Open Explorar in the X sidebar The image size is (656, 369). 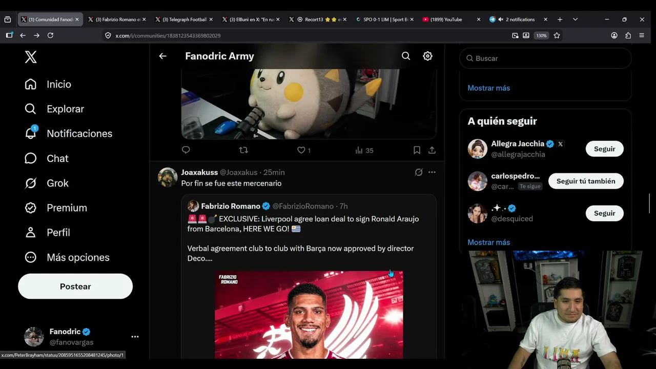coord(54,109)
